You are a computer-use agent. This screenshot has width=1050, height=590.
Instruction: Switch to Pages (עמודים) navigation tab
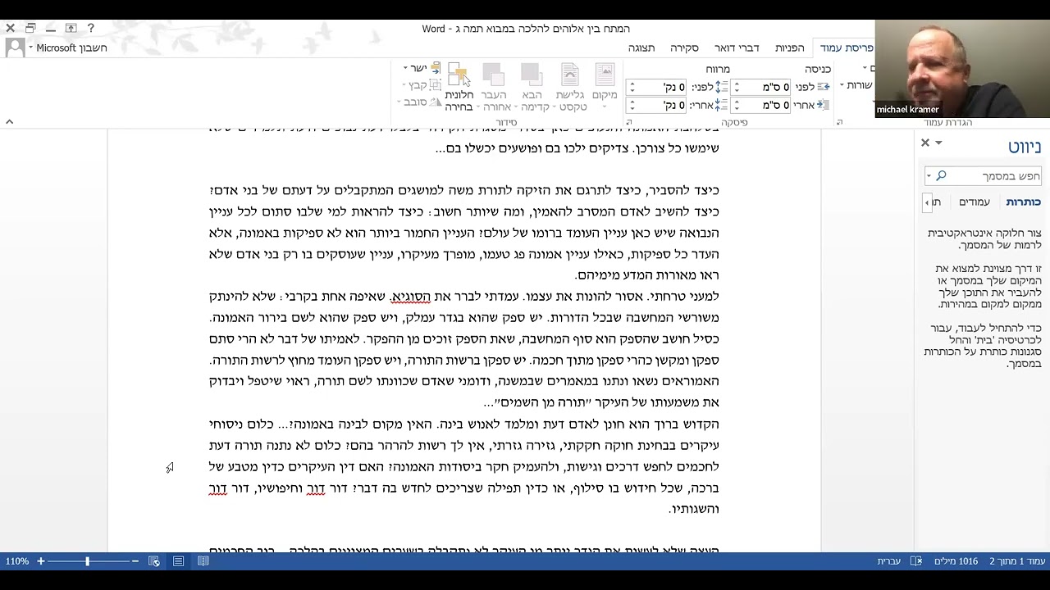click(x=975, y=202)
